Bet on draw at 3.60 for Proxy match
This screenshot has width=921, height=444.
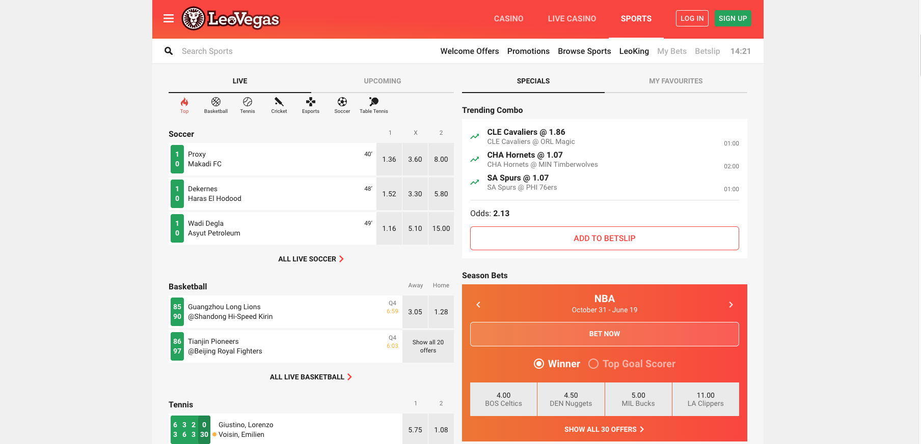point(415,159)
